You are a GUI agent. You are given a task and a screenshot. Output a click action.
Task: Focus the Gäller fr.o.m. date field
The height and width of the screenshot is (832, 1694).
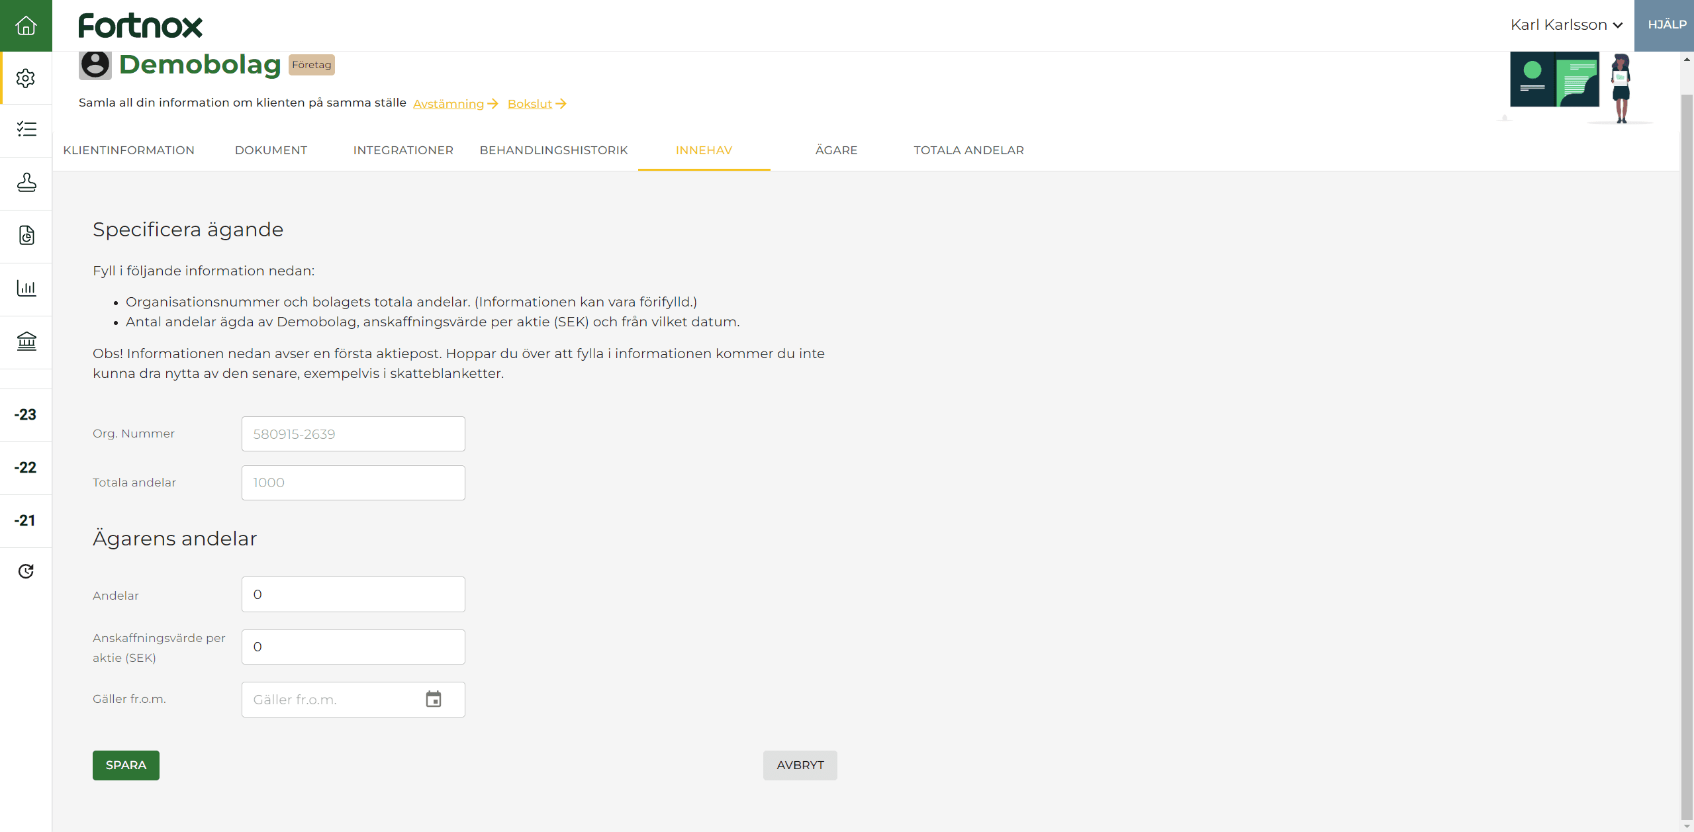point(353,700)
